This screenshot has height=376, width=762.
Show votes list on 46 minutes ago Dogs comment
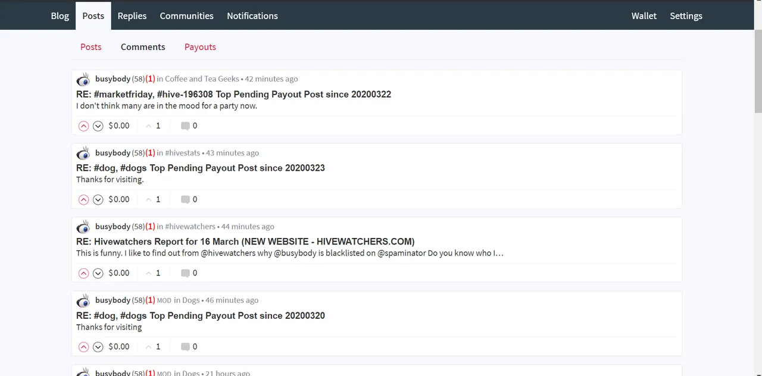click(x=153, y=347)
